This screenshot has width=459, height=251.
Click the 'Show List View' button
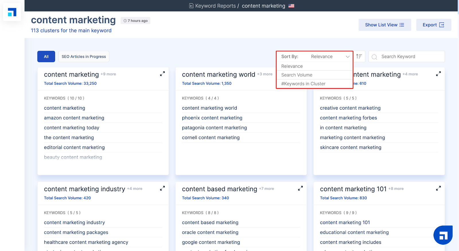coord(384,25)
